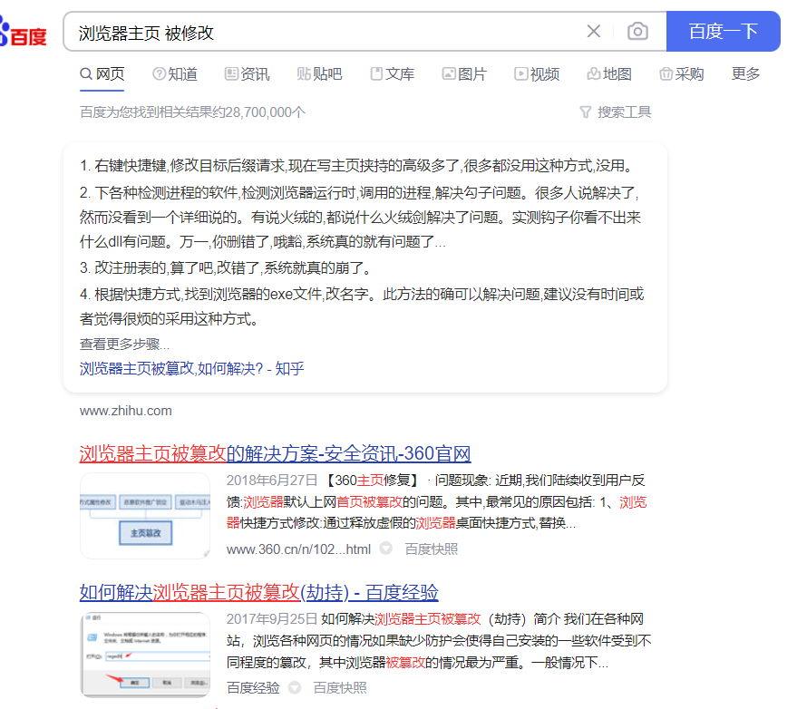Open the 360官网 result title link

(275, 454)
